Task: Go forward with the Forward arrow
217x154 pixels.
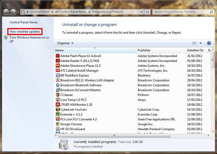Action: pos(13,12)
